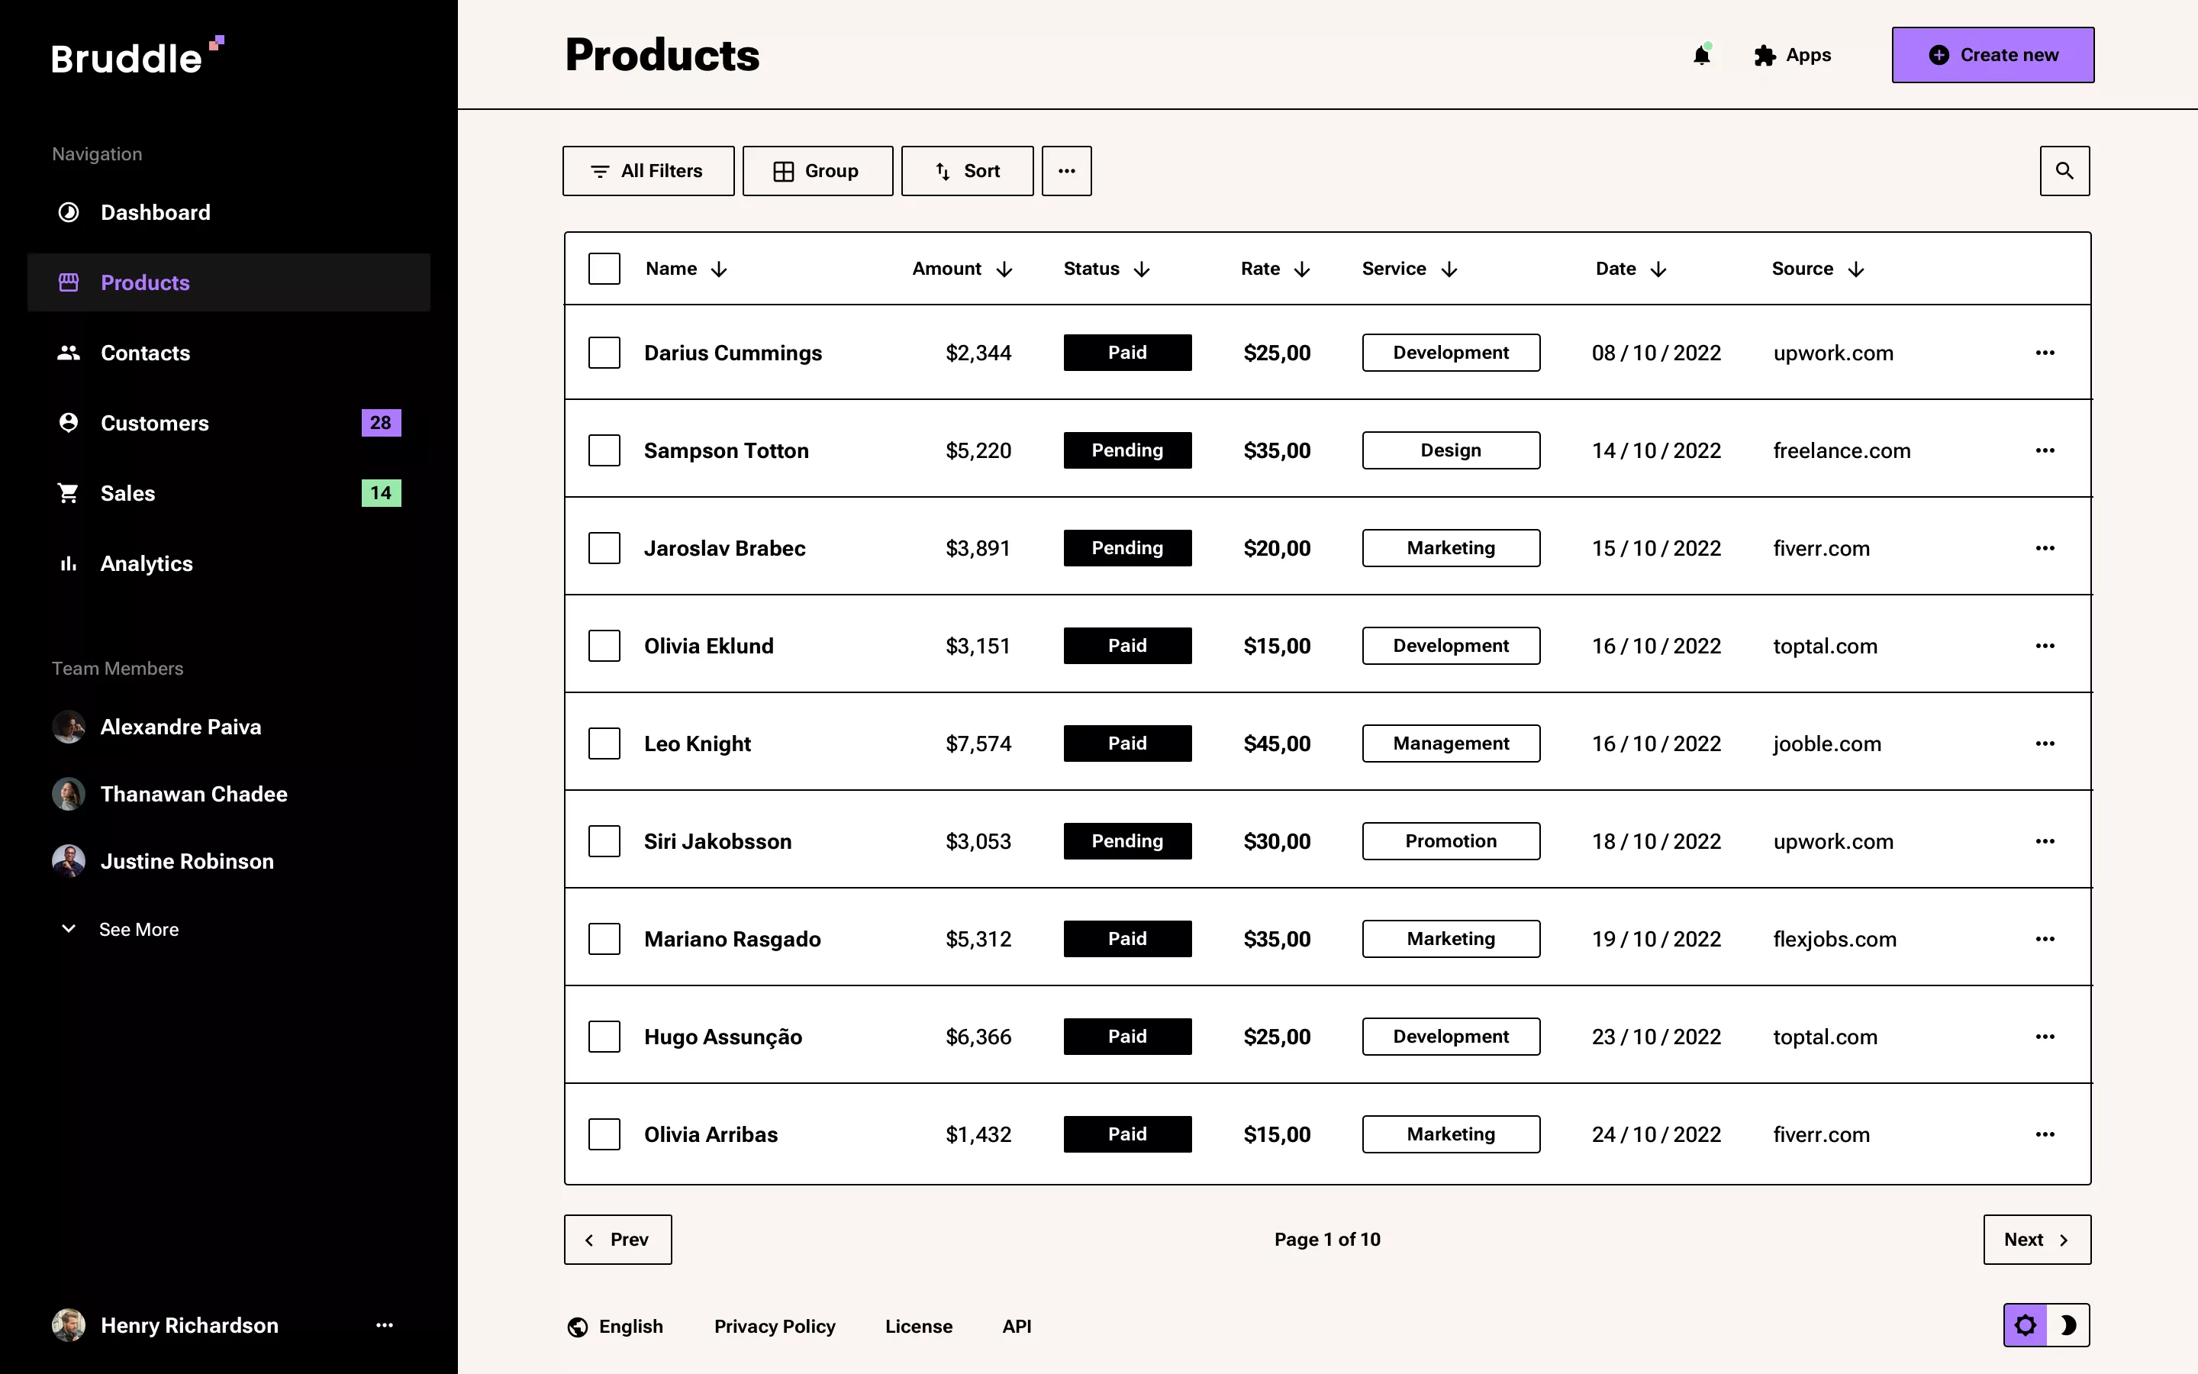Check the checkbox for Darius Cummings row
This screenshot has height=1374, width=2198.
pos(605,353)
